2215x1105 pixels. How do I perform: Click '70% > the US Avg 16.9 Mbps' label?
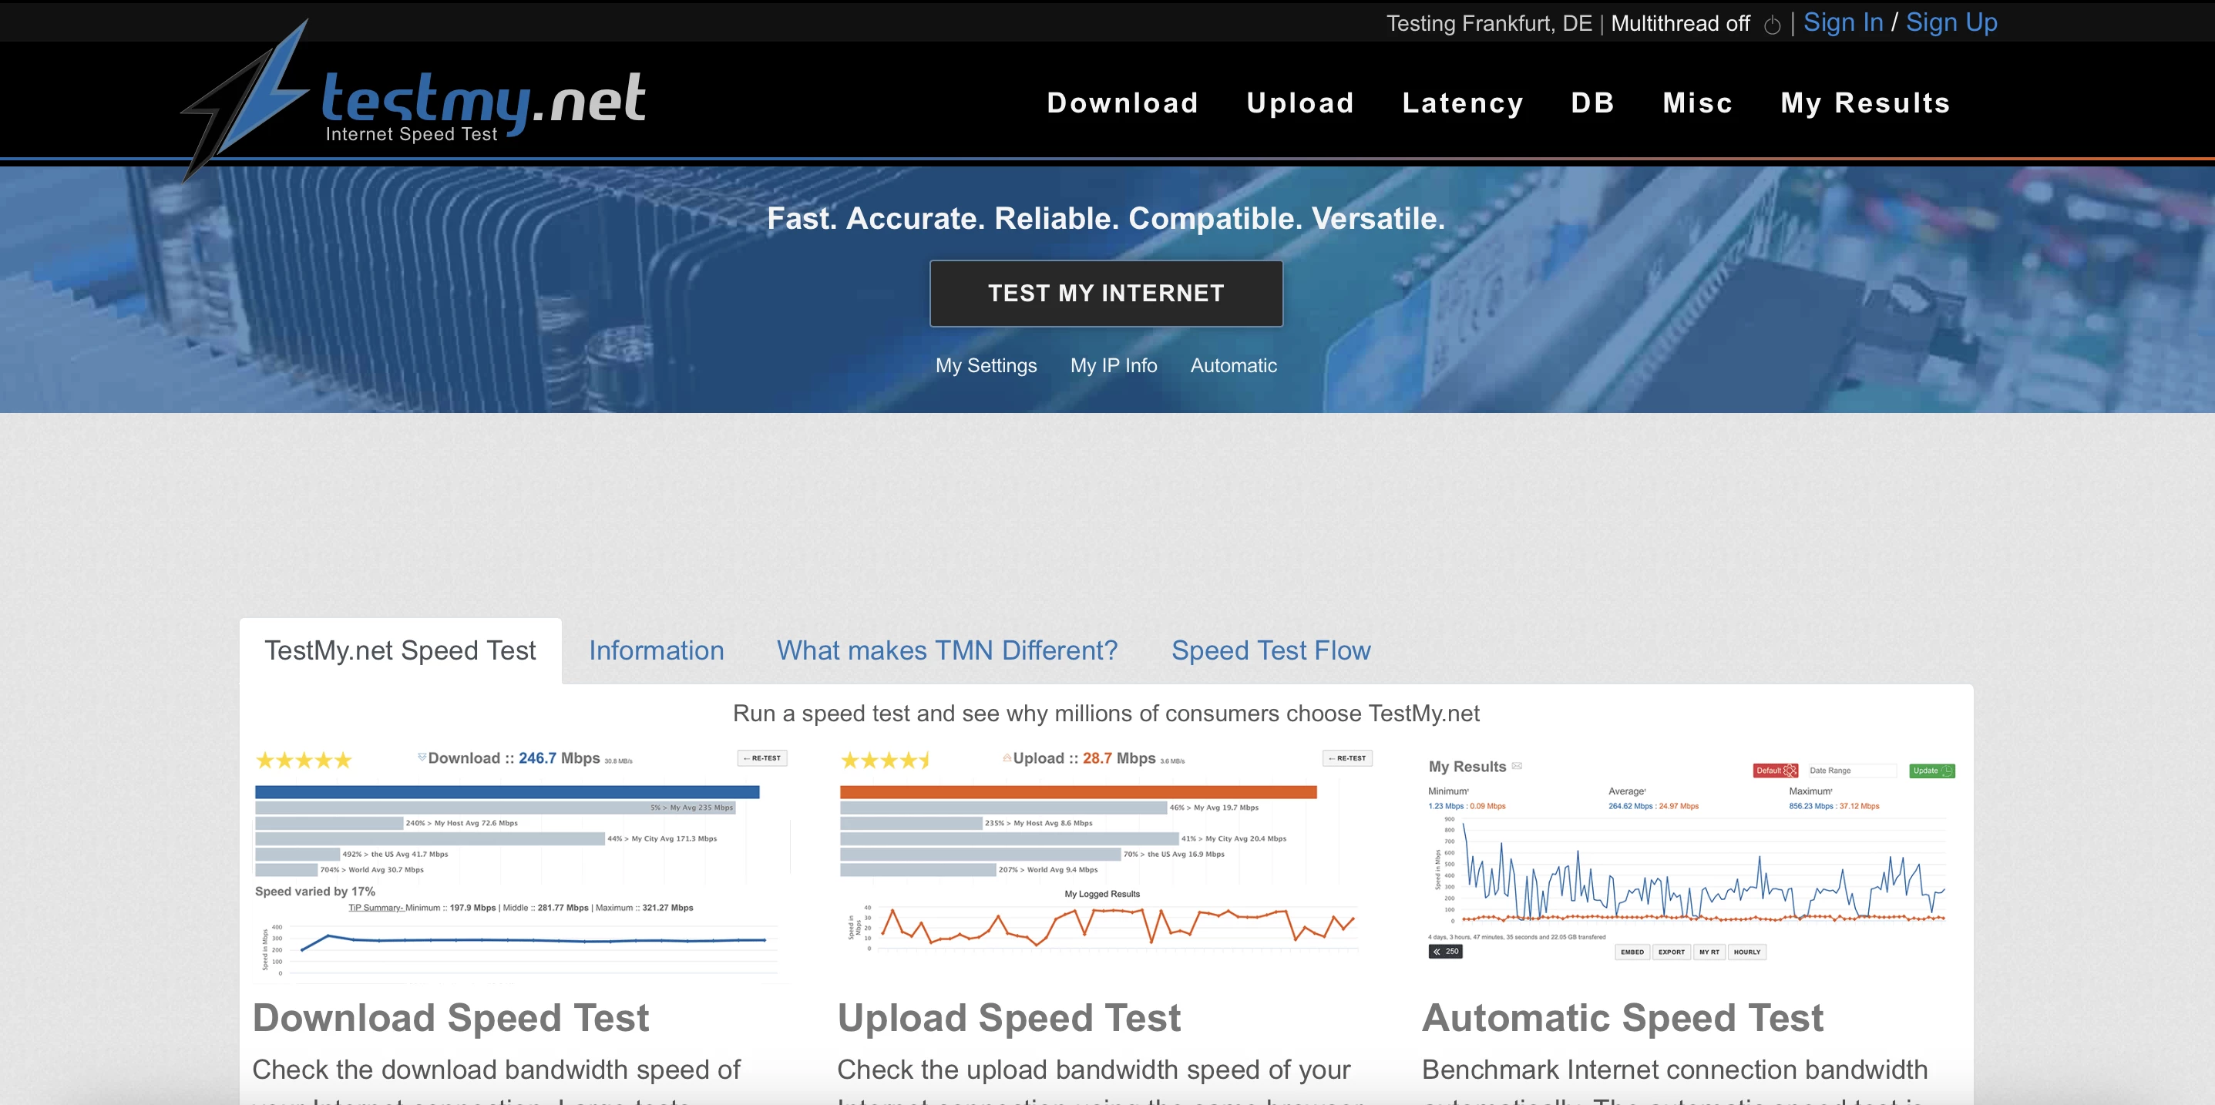[1174, 854]
